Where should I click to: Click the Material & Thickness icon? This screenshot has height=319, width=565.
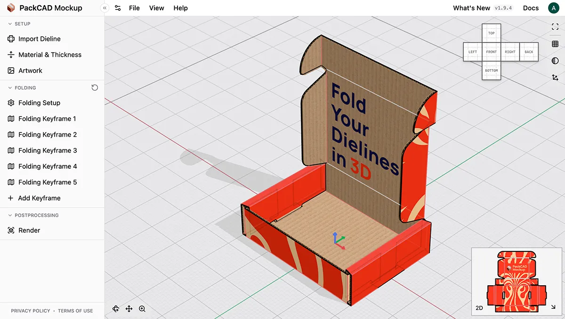[11, 54]
